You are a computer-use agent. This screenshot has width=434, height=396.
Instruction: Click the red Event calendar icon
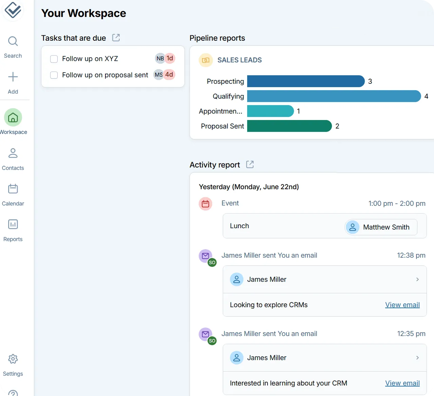click(205, 204)
